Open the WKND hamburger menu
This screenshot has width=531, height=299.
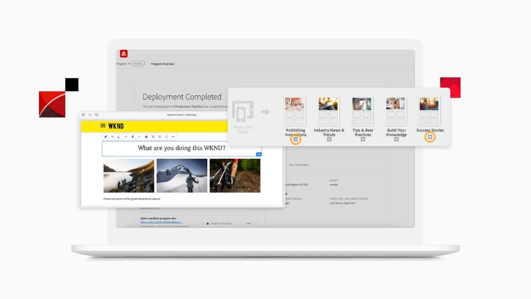(x=103, y=125)
